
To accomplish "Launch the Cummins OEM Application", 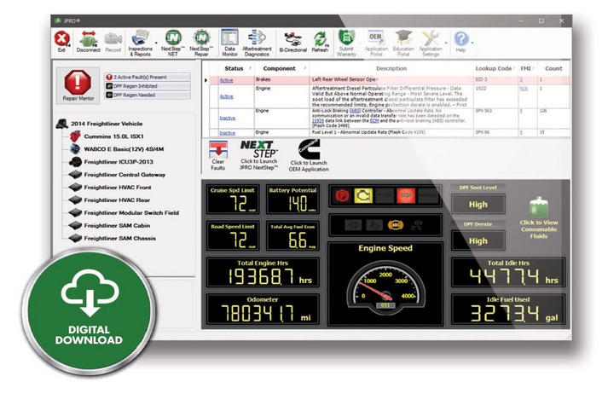I will tap(309, 149).
